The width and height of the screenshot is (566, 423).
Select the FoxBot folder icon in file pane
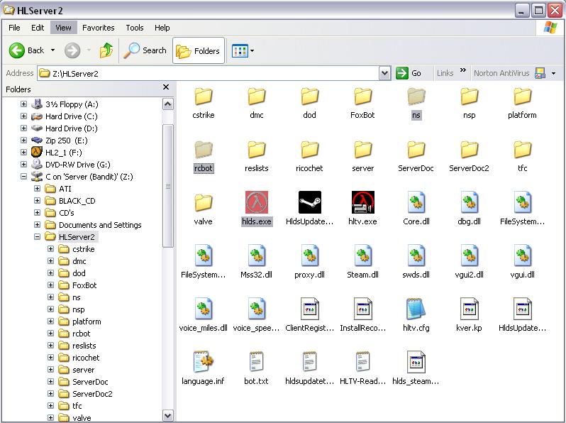coord(362,97)
